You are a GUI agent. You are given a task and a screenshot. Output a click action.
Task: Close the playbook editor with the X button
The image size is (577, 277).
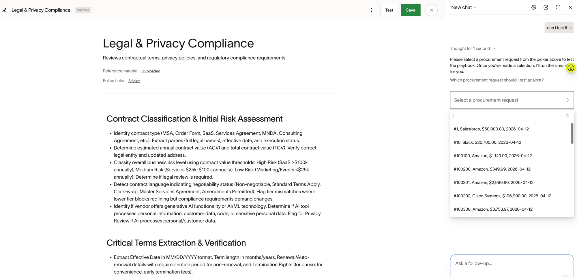coord(431,10)
